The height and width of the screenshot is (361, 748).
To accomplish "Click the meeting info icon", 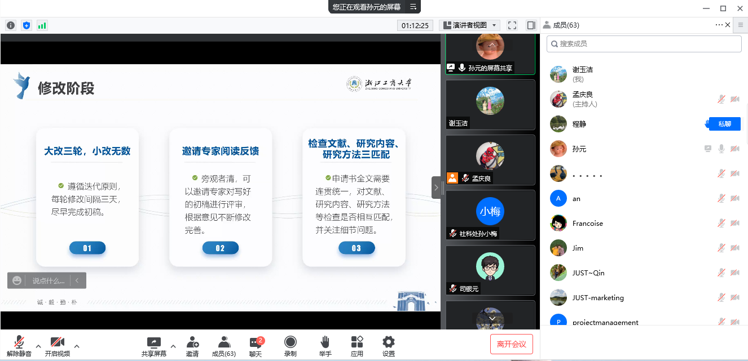I will click(11, 25).
